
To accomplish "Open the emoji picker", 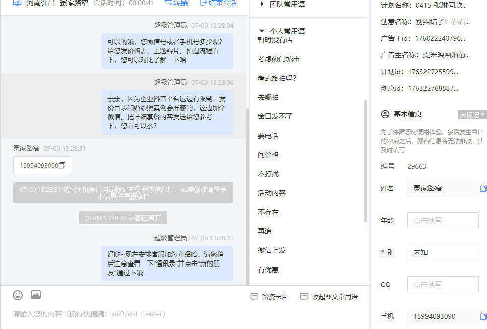I will (18, 295).
